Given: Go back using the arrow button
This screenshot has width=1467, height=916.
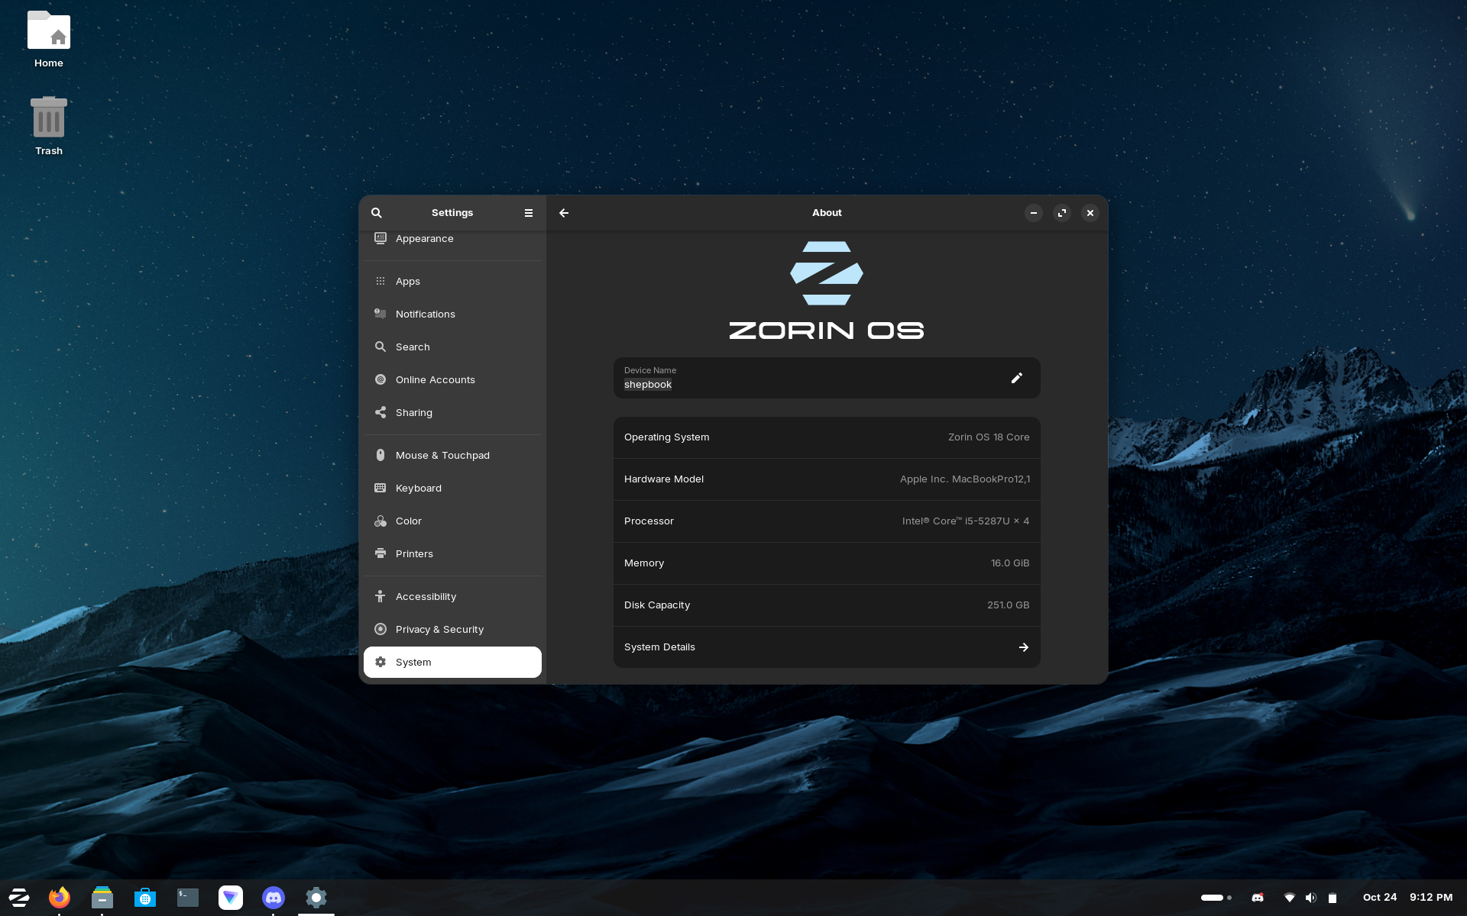Looking at the screenshot, I should tap(564, 213).
